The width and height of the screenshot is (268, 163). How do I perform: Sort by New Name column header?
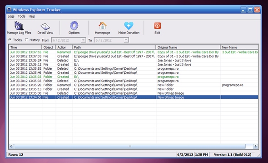[x=239, y=47]
